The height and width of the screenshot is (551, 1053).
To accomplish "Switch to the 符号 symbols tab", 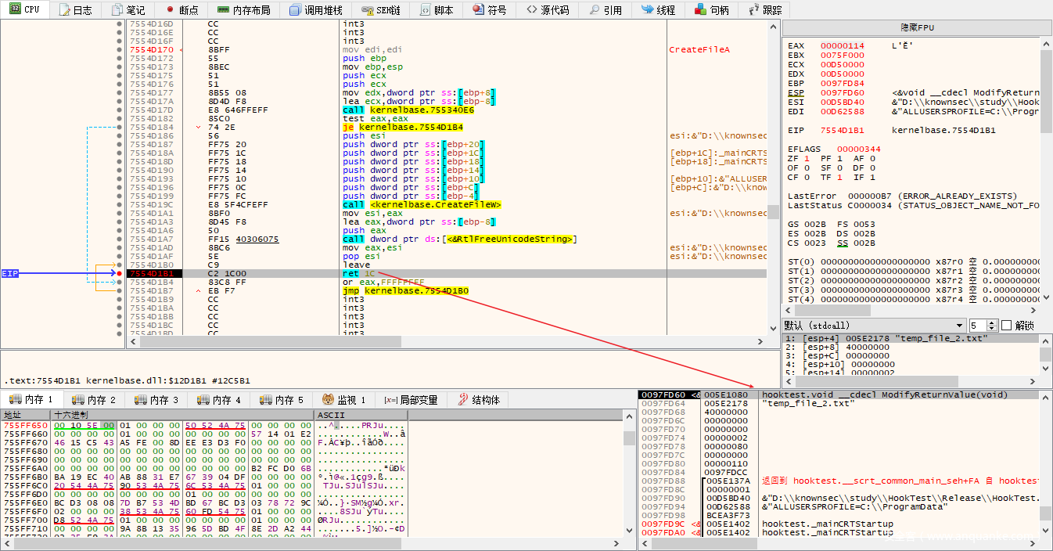I will click(x=489, y=10).
